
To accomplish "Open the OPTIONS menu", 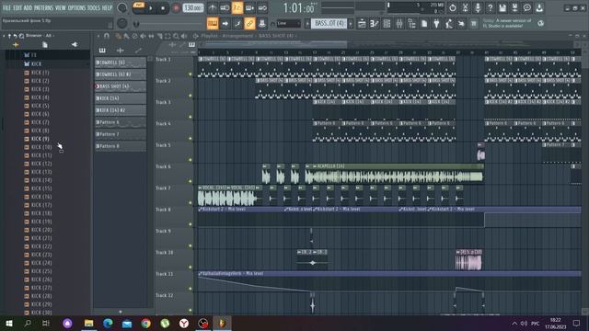I will coord(76,8).
